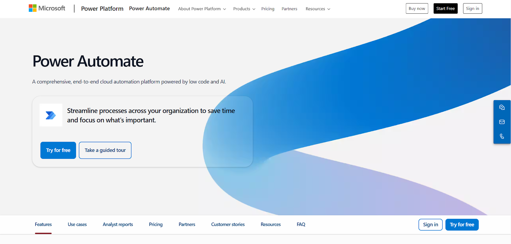Click the 'A comprehensive, end-to-end cloud automation' tagline
The image size is (511, 244).
[x=129, y=82]
